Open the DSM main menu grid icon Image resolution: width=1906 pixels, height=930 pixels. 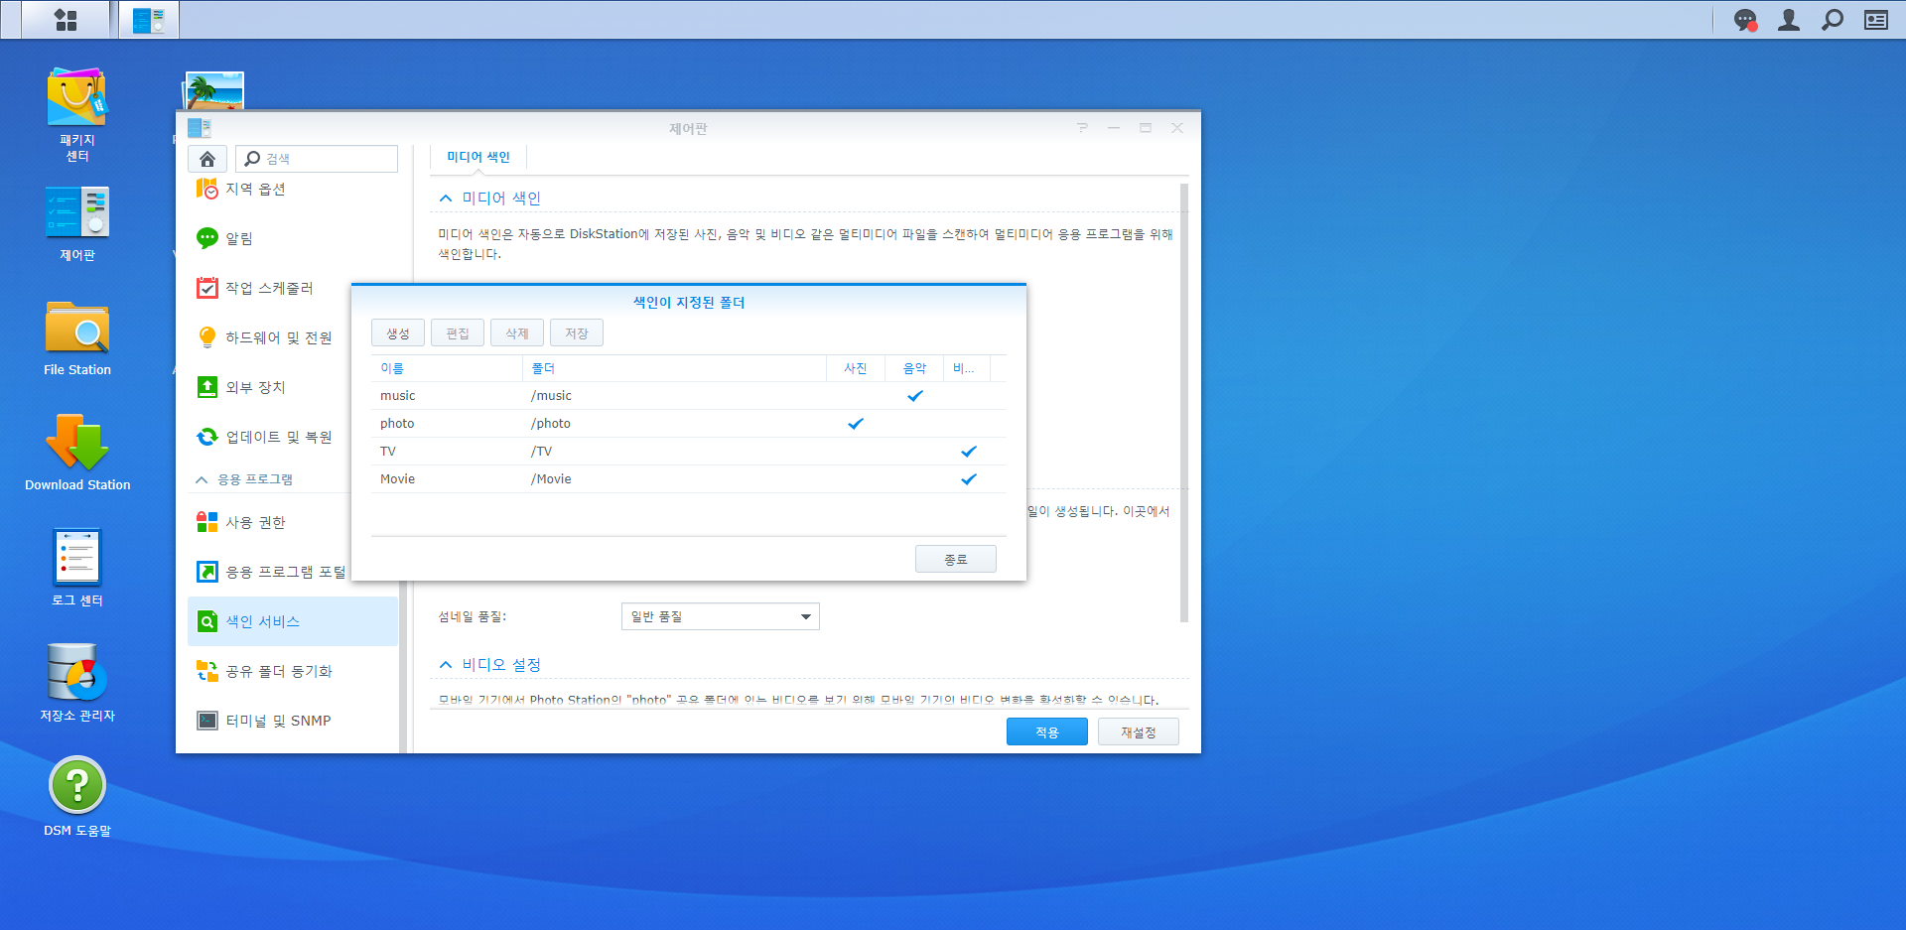point(66,20)
